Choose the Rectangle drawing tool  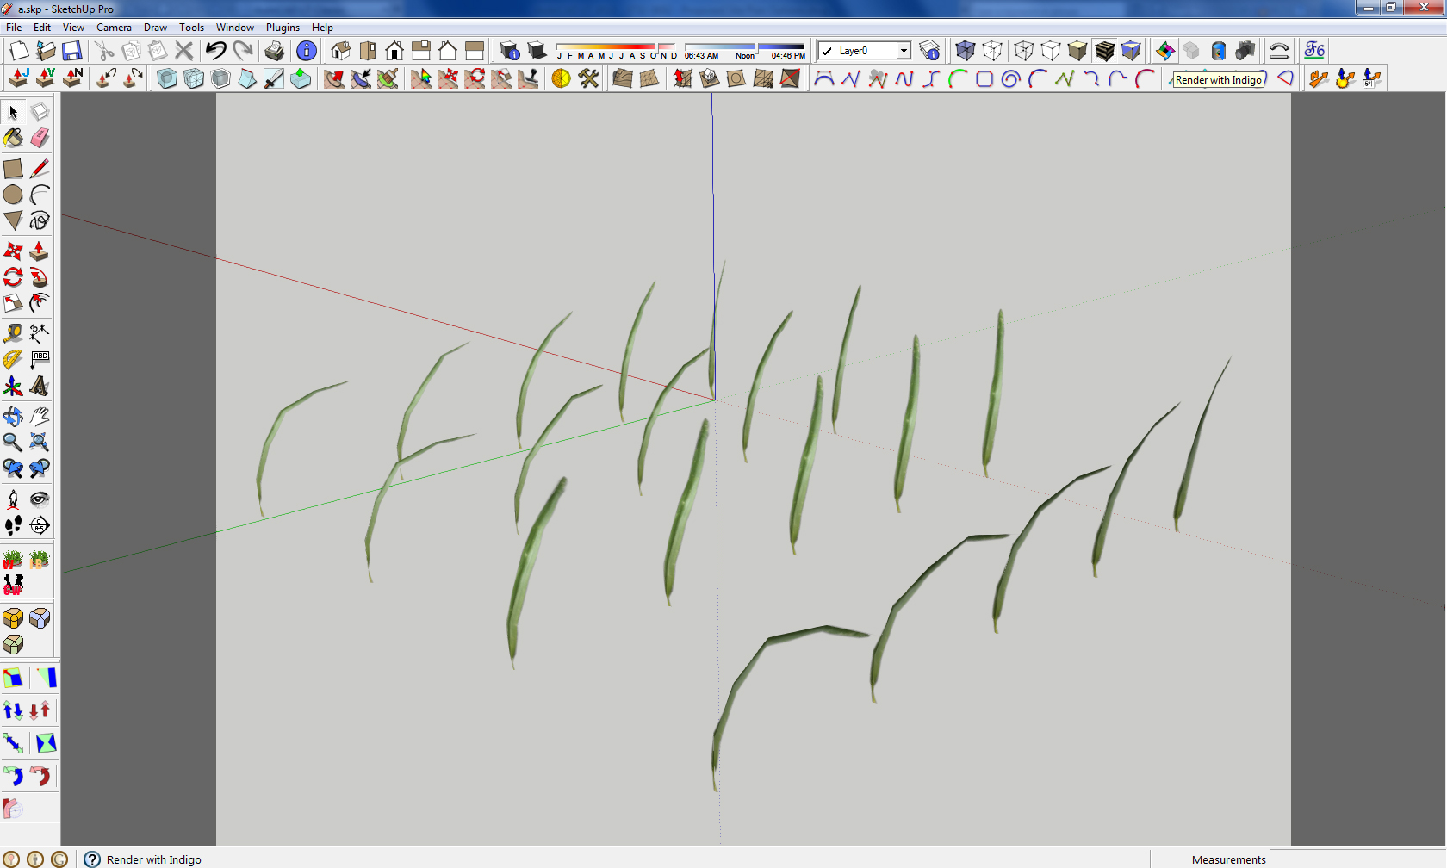(x=13, y=169)
